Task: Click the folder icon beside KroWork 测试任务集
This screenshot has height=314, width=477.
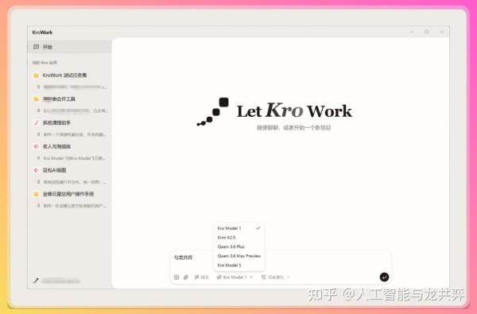Action: (37, 76)
